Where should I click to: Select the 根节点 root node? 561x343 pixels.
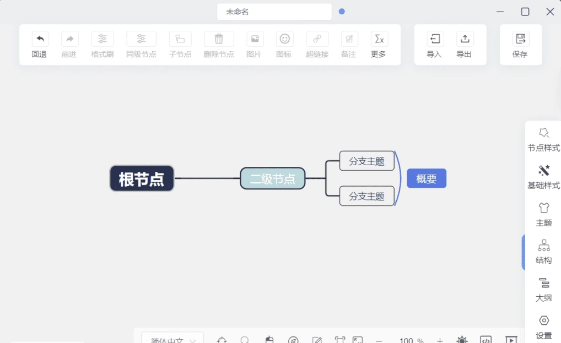tap(142, 178)
